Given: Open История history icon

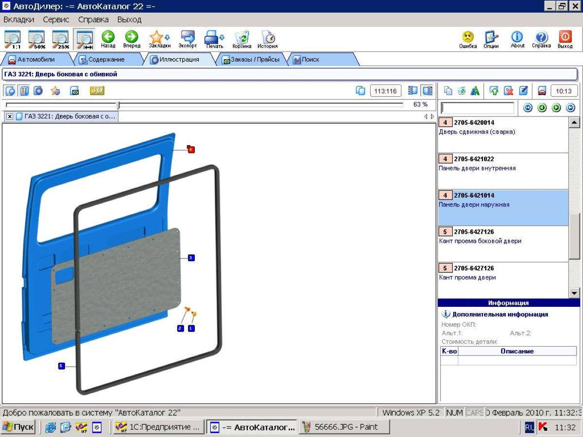Looking at the screenshot, I should pyautogui.click(x=268, y=39).
